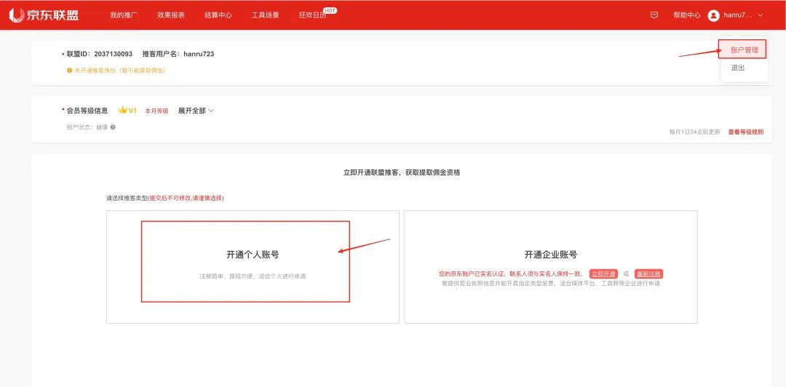Viewport: 786px width, 387px height.
Task: Select 退出 to log out
Action: 738,68
